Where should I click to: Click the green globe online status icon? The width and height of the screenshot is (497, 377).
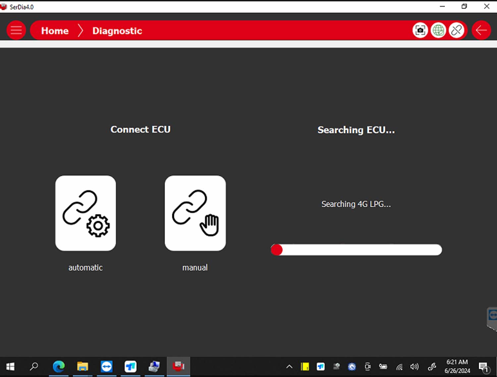[x=438, y=30]
